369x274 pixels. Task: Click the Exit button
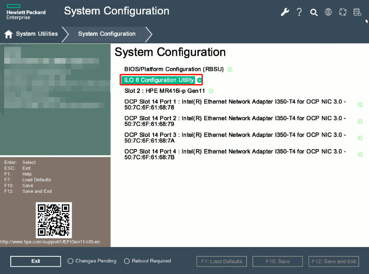point(35,261)
